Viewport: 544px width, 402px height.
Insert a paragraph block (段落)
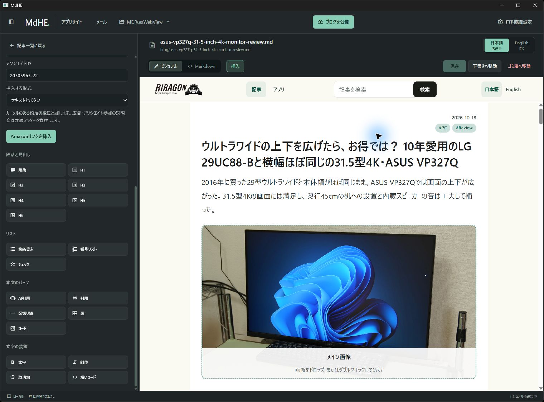click(x=36, y=170)
